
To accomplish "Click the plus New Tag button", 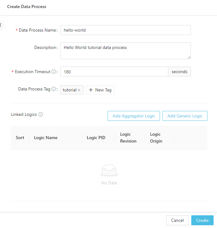I will click(x=100, y=90).
